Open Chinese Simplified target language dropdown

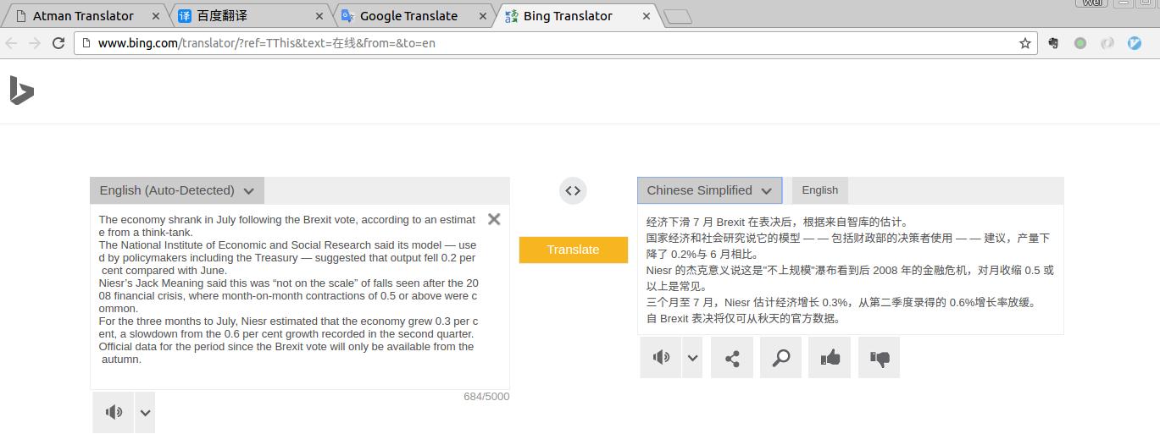(709, 190)
